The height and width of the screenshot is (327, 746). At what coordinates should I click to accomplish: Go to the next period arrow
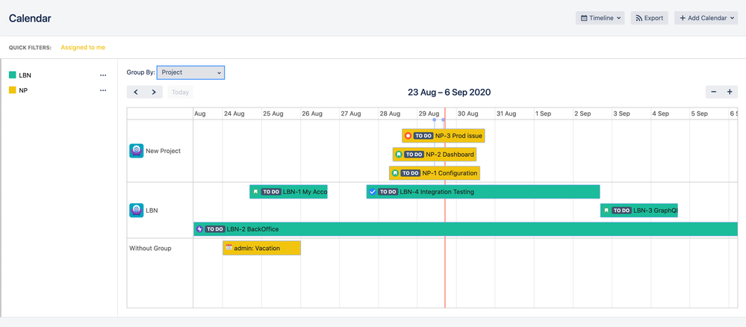click(154, 93)
